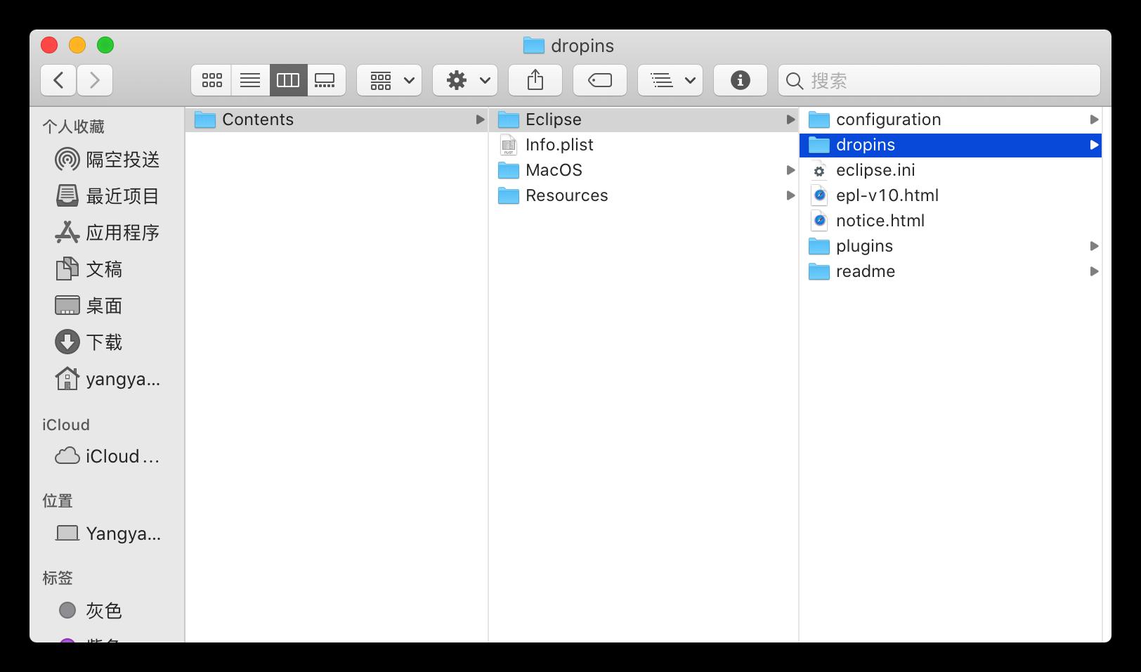Open AirDrop (隔空投送) in sidebar
Screen dimensions: 1141x672
[x=107, y=160]
